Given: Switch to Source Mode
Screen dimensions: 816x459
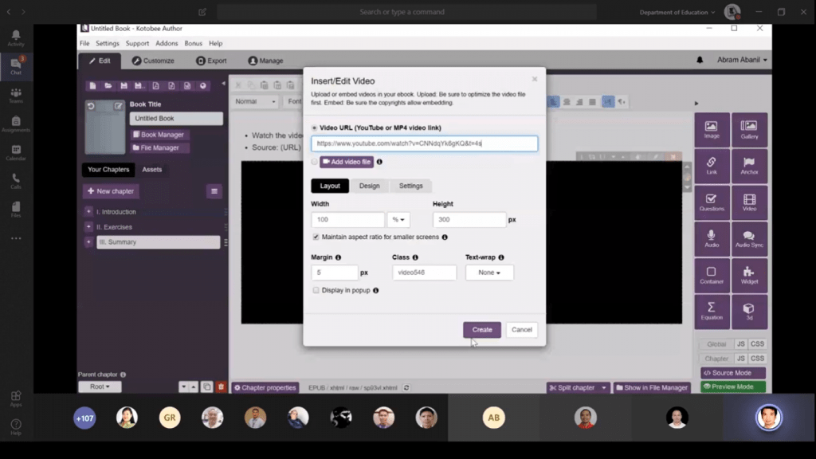Looking at the screenshot, I should [x=733, y=373].
